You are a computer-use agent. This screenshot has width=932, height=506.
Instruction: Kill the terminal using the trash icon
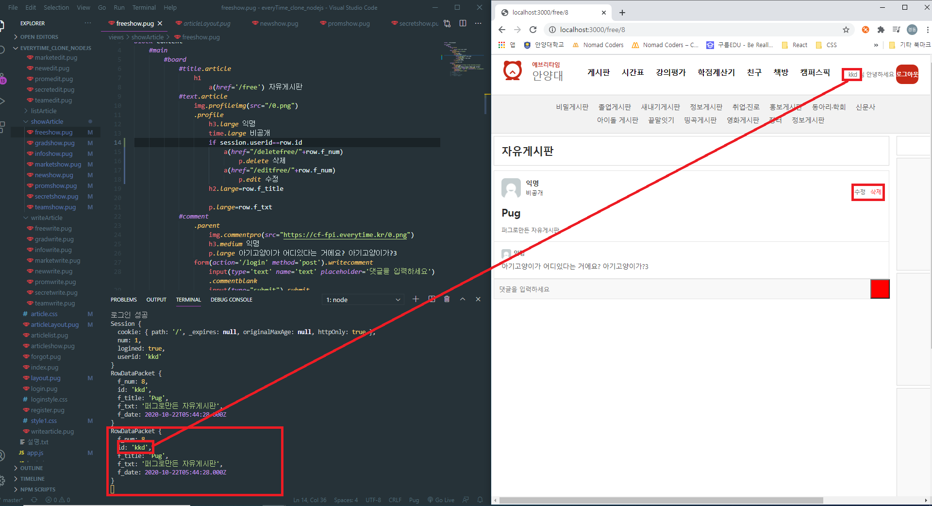coord(447,299)
